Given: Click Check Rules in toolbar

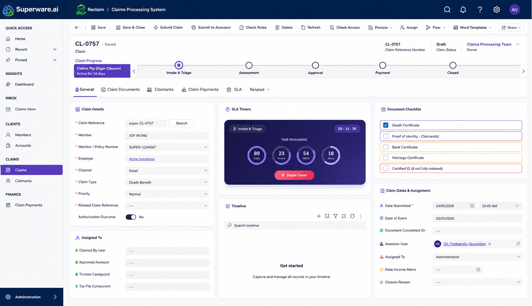Looking at the screenshot, I should point(253,28).
